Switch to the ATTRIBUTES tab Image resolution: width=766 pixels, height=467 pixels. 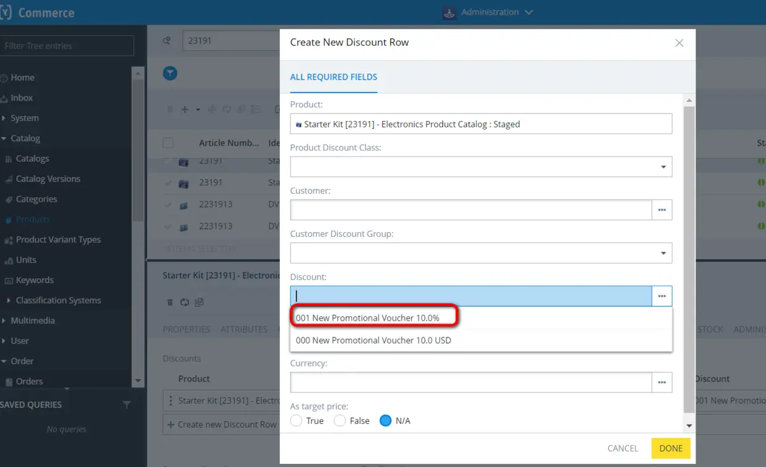244,329
